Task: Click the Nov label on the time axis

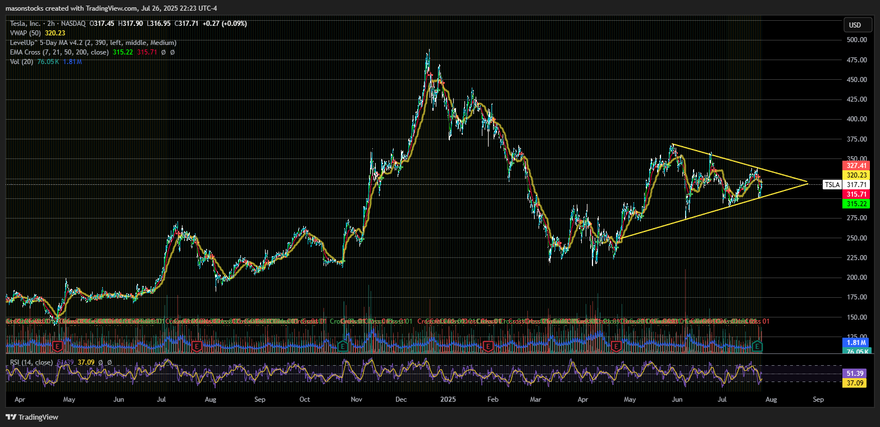Action: click(356, 400)
